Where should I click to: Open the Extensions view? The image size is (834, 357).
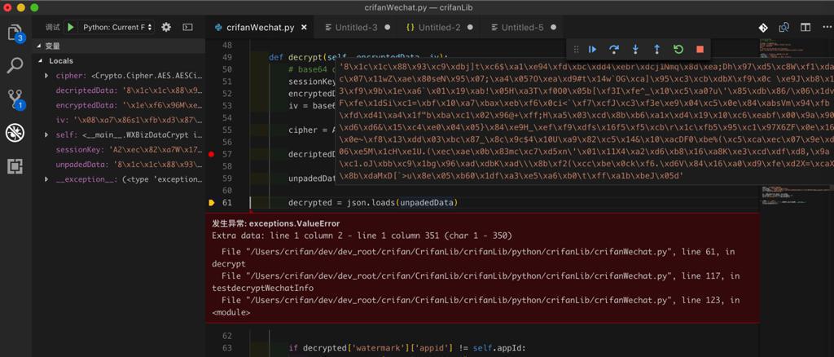15,166
